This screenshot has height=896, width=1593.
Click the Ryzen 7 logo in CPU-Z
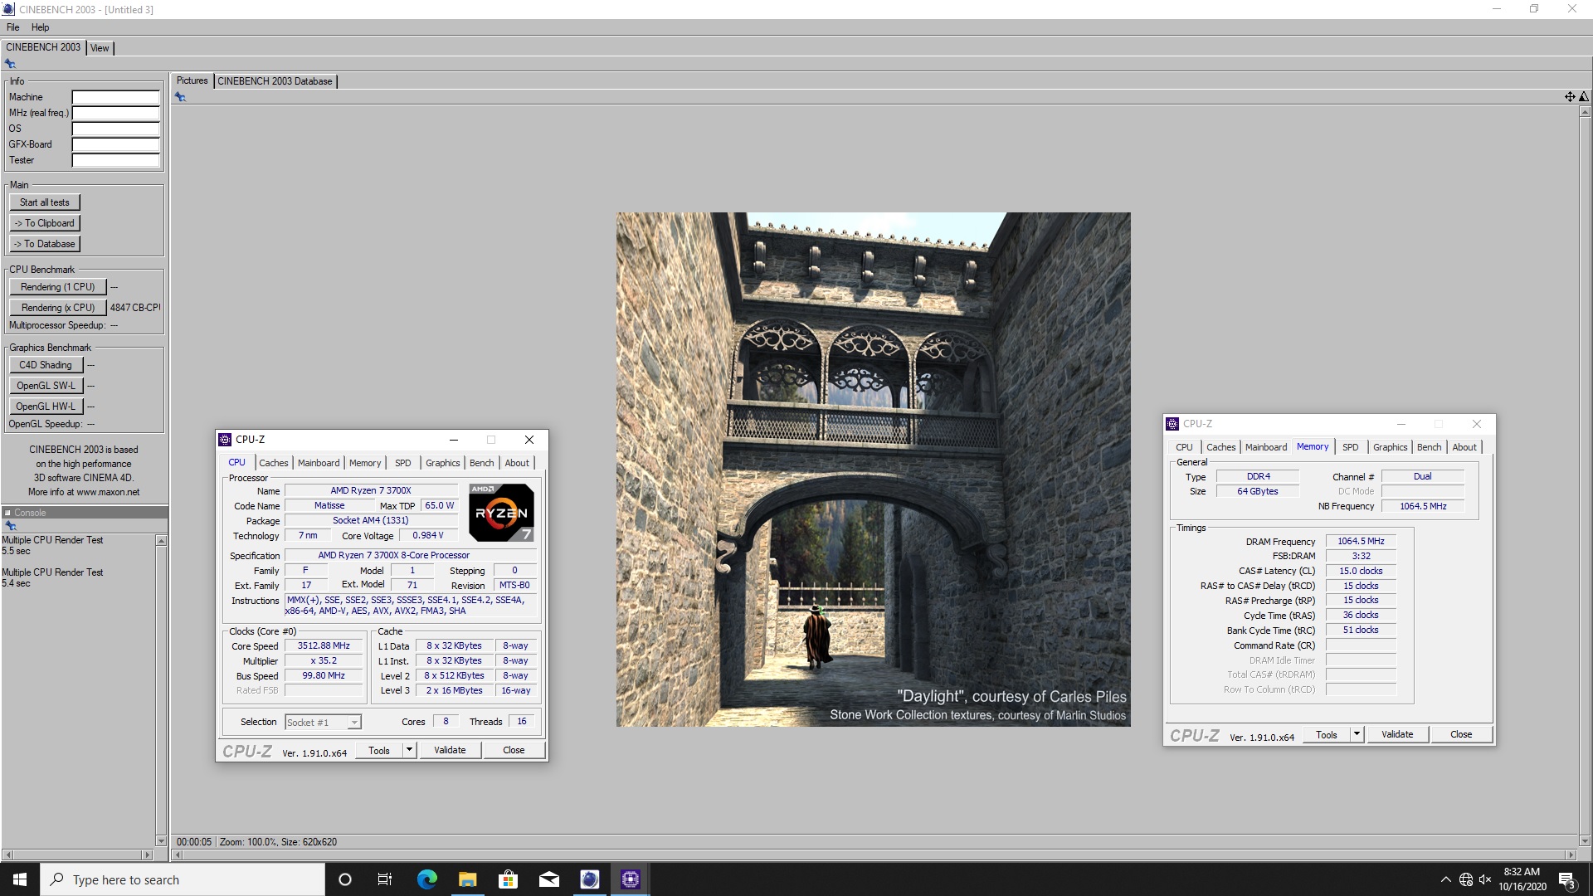point(501,512)
